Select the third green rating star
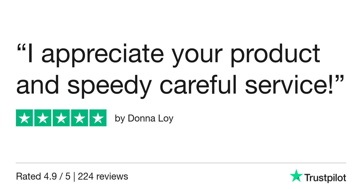The image size is (362, 189). tap(61, 118)
